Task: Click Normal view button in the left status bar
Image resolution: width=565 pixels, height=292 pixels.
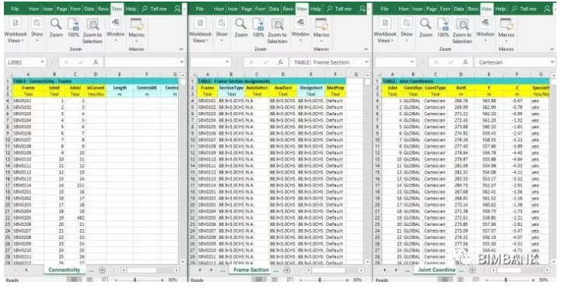Action: tap(74, 280)
